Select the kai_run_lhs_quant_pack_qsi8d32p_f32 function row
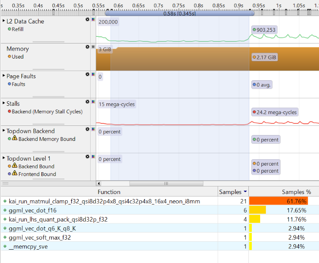This screenshot has height=263, width=319. 109,219
